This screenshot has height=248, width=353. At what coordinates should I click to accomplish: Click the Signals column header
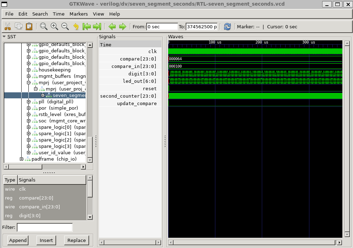[x=52, y=180]
